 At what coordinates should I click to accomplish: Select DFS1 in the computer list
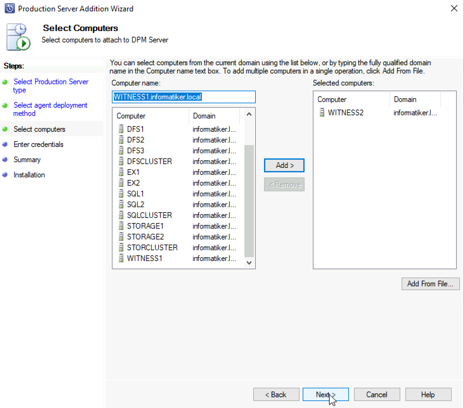(x=136, y=129)
